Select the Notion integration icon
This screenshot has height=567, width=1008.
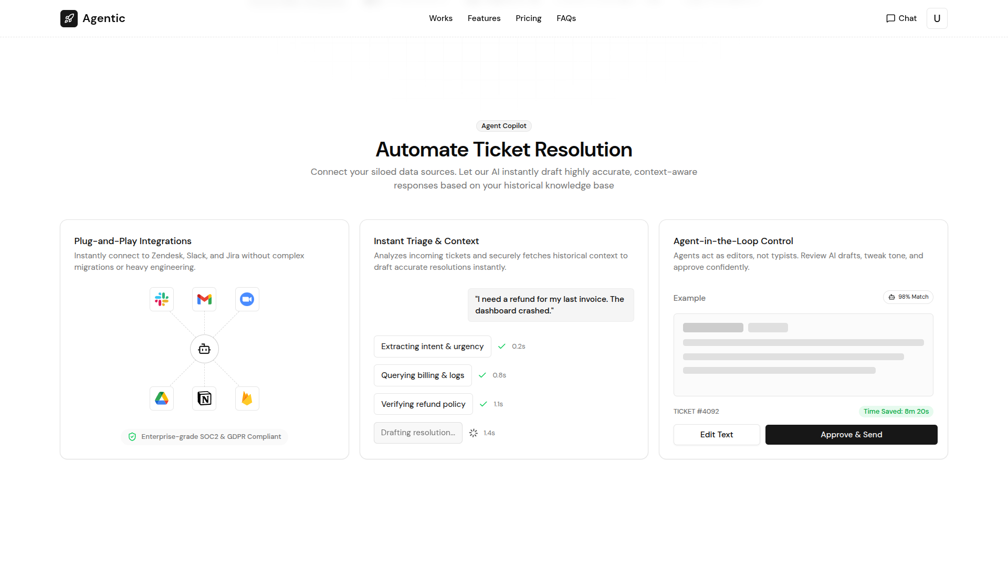tap(204, 398)
